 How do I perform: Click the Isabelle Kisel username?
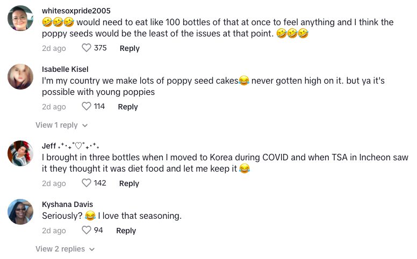65,69
